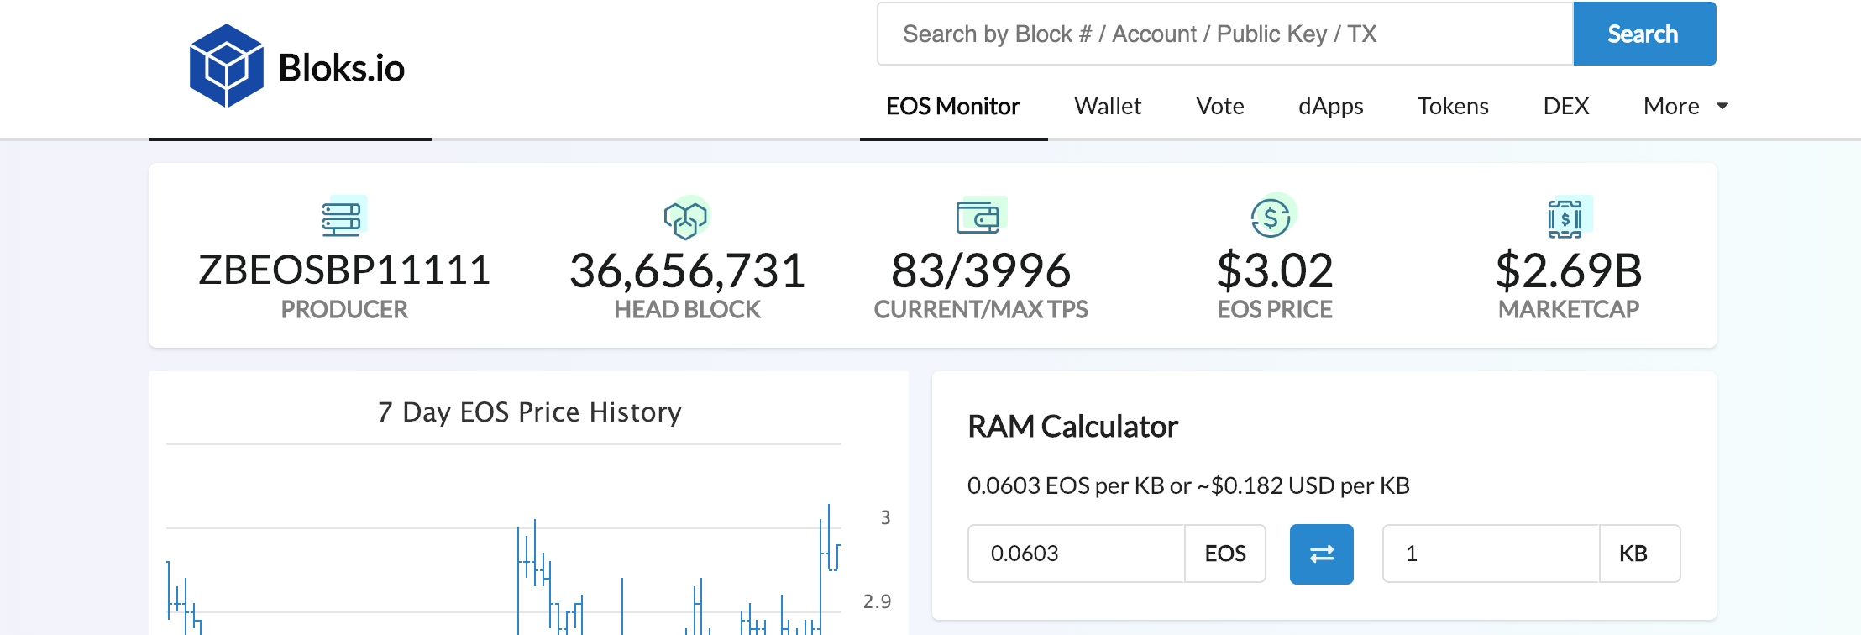Expand the More dropdown menu
This screenshot has height=635, width=1861.
tap(1685, 106)
